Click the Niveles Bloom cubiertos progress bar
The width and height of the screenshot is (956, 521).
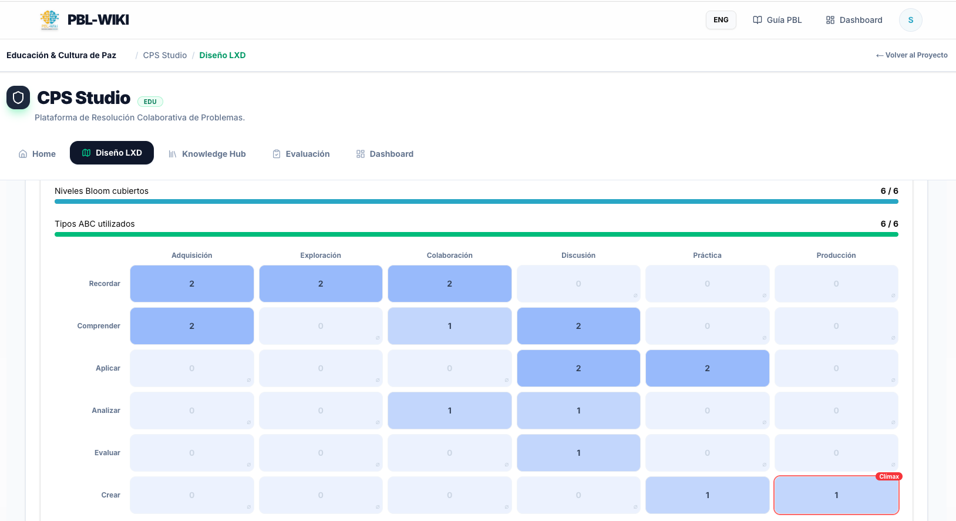click(x=476, y=201)
